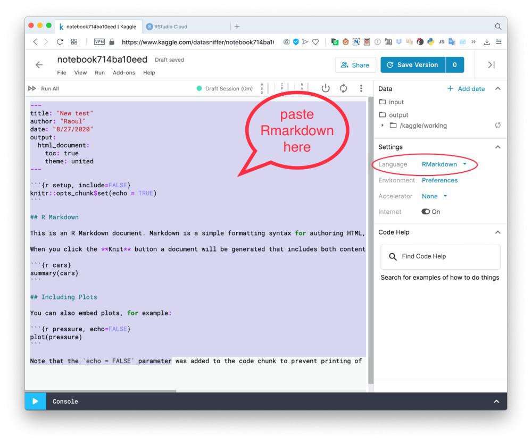
Task: Click the browser reload icon
Action: (60, 41)
